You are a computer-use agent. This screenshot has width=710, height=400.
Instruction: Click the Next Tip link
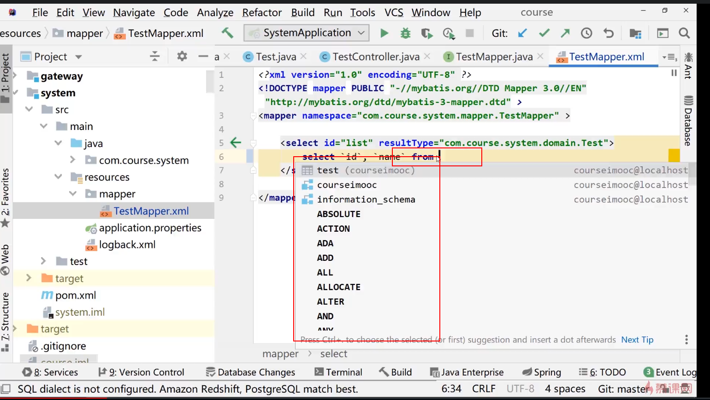point(637,340)
